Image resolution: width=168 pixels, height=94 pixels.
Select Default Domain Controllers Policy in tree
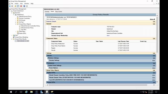(x=30, y=26)
